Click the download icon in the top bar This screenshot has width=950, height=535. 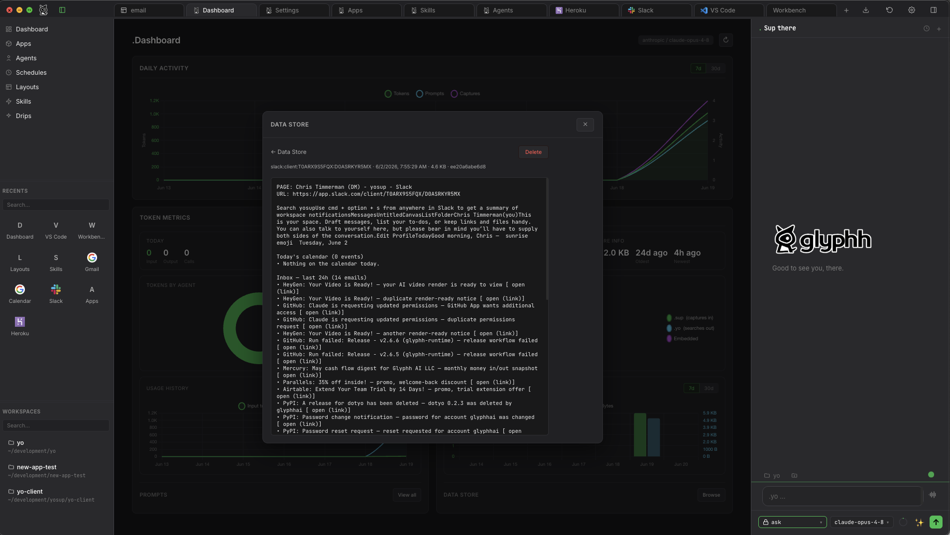point(866,10)
